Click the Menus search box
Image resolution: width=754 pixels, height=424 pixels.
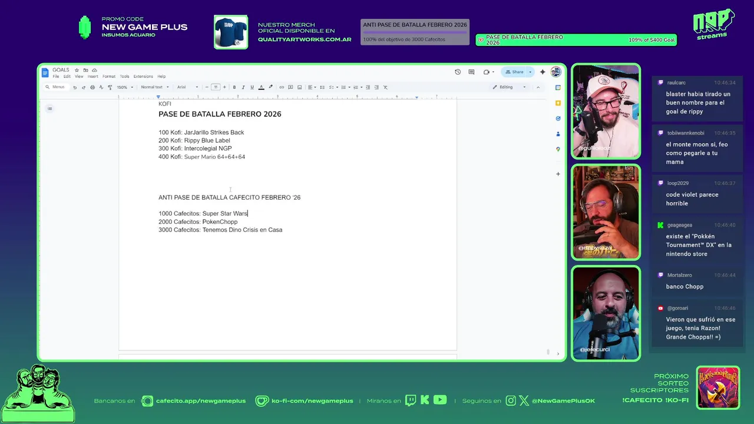pyautogui.click(x=57, y=87)
